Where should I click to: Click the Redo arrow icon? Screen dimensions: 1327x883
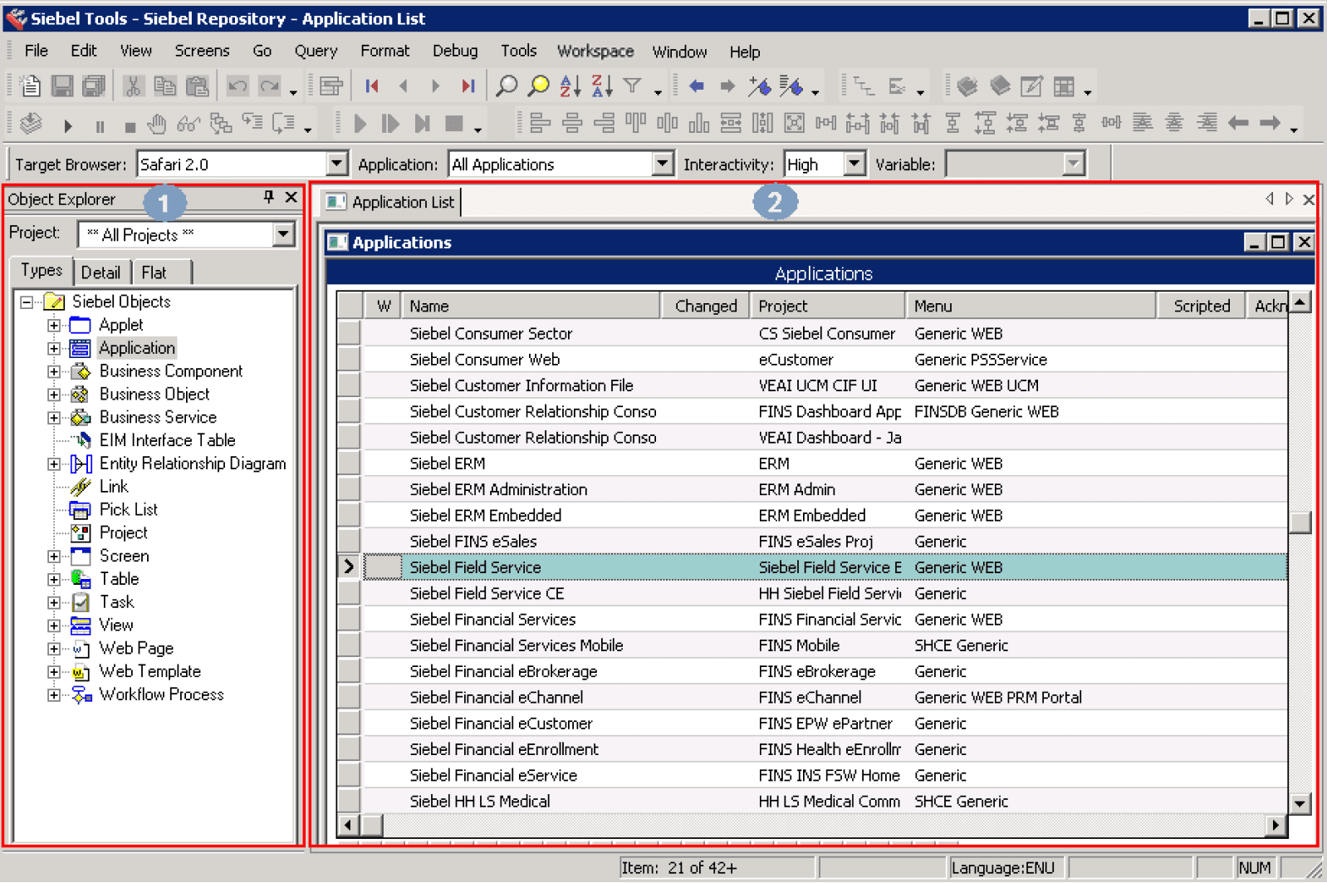click(269, 86)
